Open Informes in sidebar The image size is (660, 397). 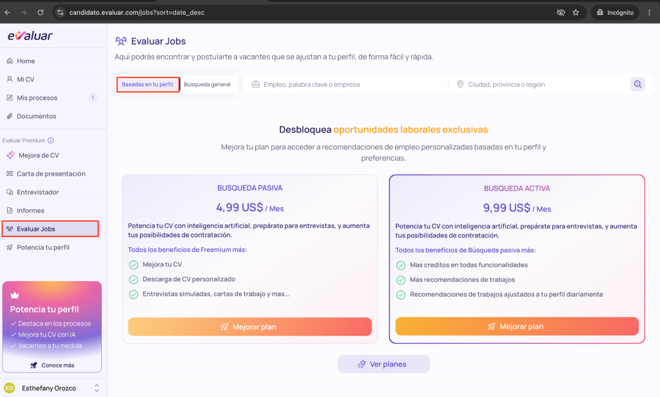[30, 210]
